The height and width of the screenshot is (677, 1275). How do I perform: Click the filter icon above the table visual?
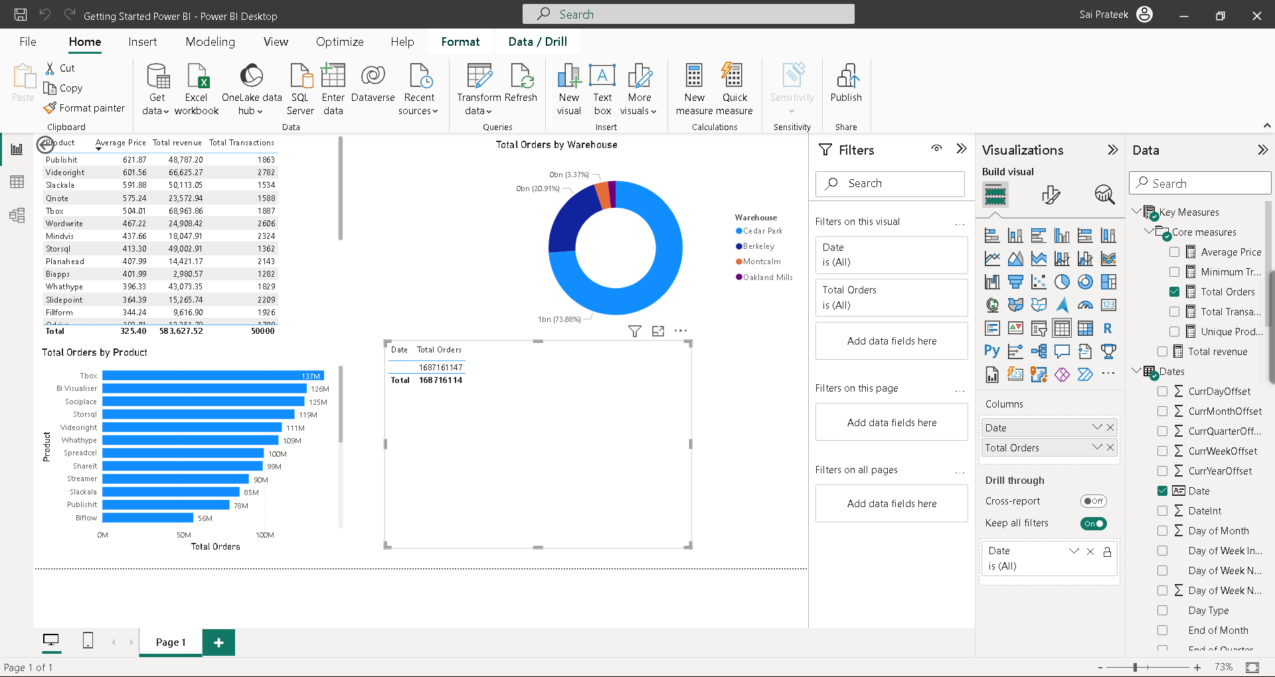pyautogui.click(x=635, y=331)
